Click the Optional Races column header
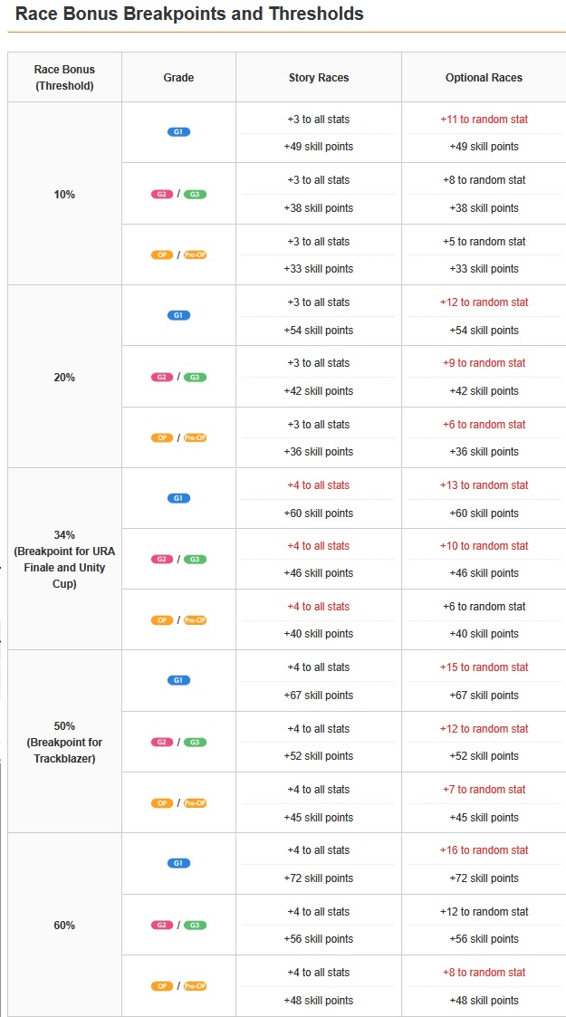The height and width of the screenshot is (1017, 566). click(484, 78)
